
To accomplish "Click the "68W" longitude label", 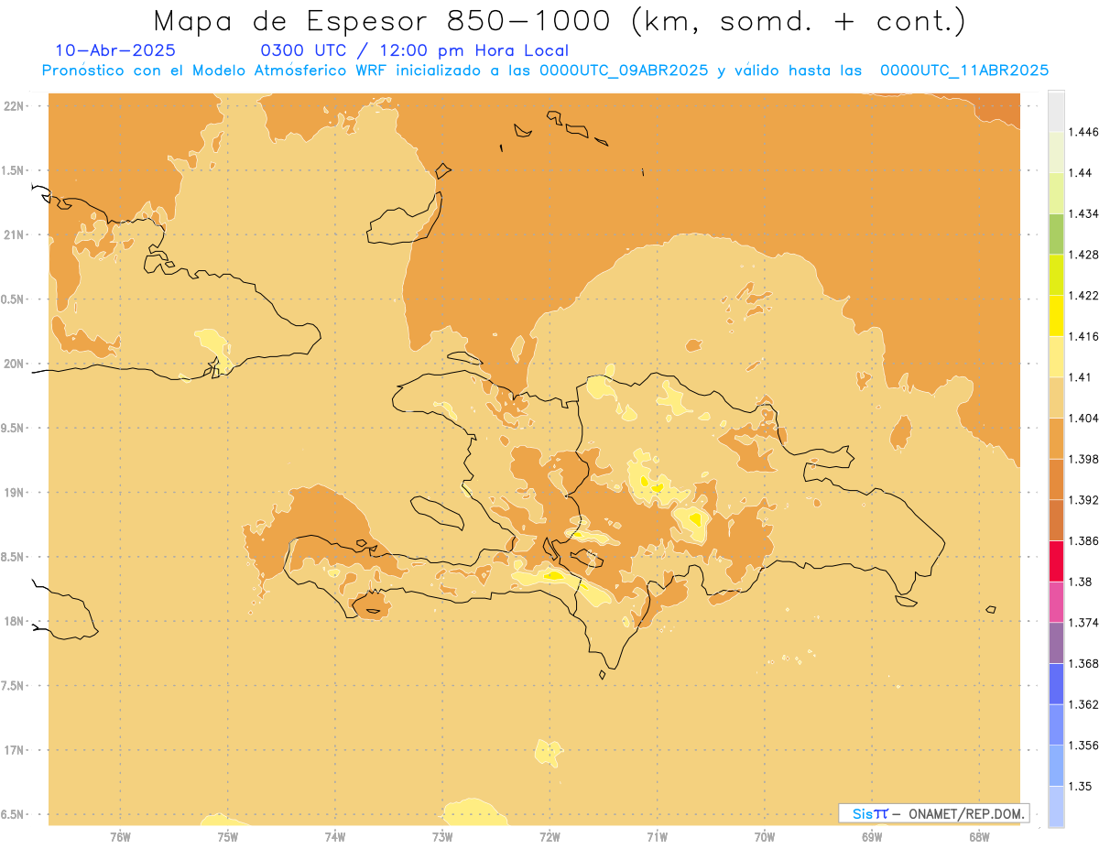I will pos(979,836).
